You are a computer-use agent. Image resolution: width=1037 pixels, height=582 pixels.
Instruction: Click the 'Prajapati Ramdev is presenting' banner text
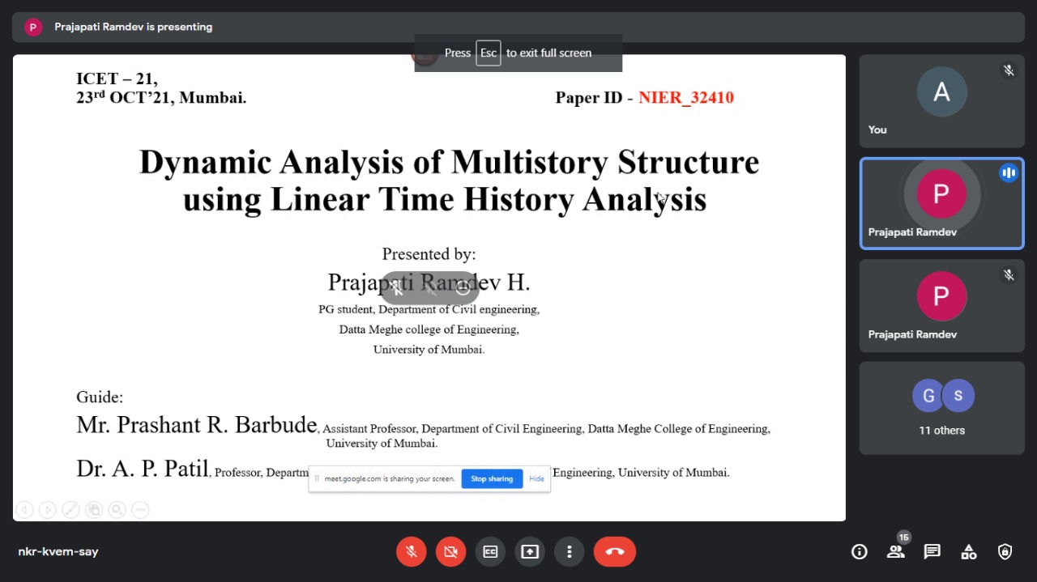pos(134,27)
